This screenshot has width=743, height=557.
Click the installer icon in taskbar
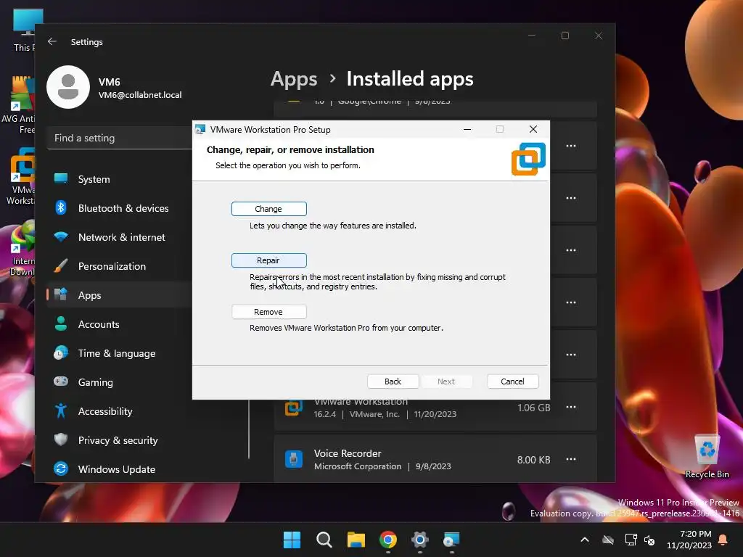point(451,540)
